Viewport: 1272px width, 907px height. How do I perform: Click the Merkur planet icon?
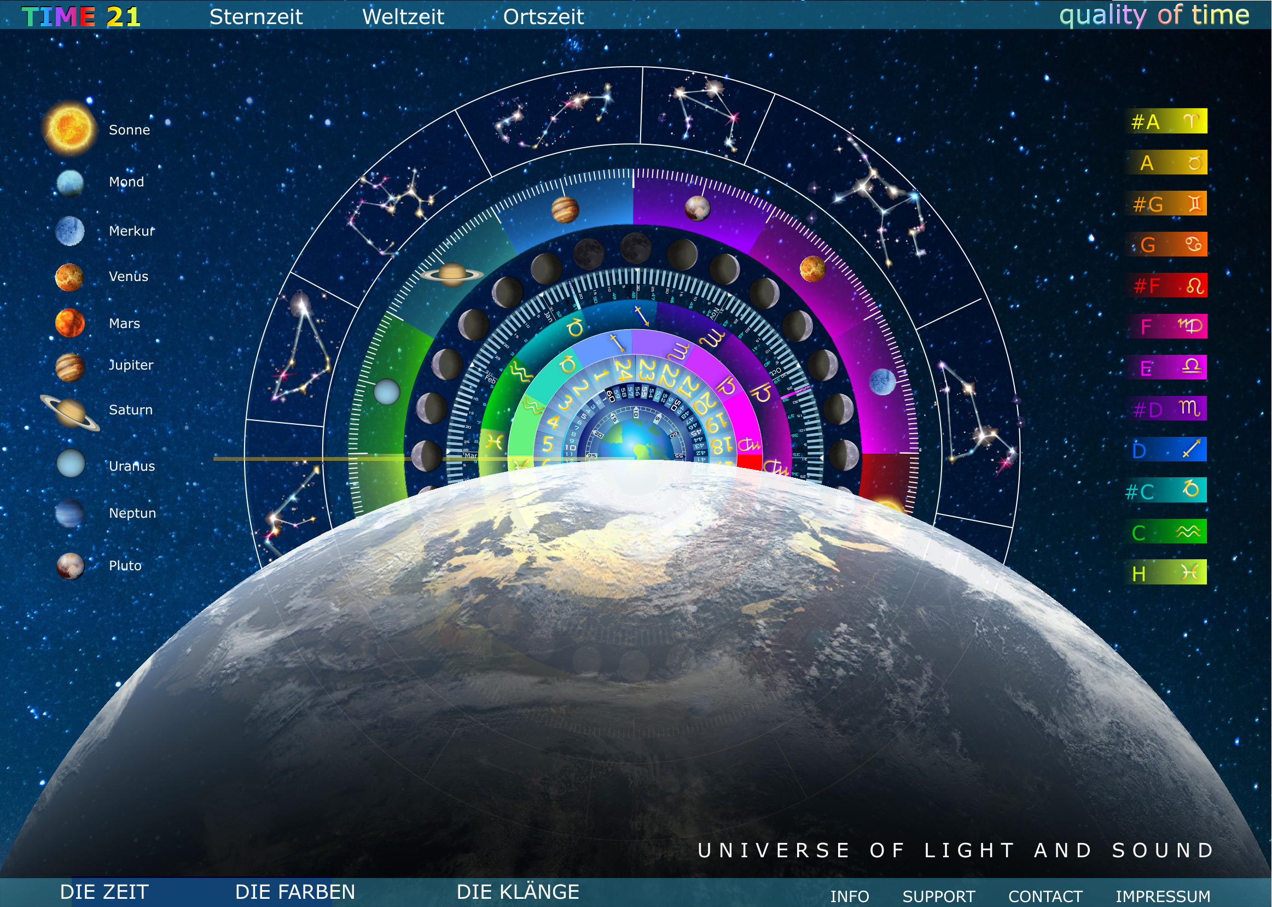[70, 231]
